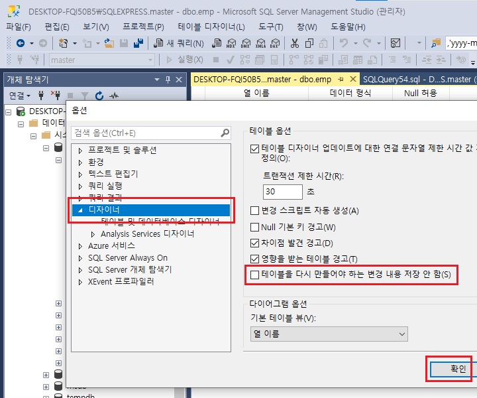
Task: Open the Window (창) menu
Action: coord(307,27)
